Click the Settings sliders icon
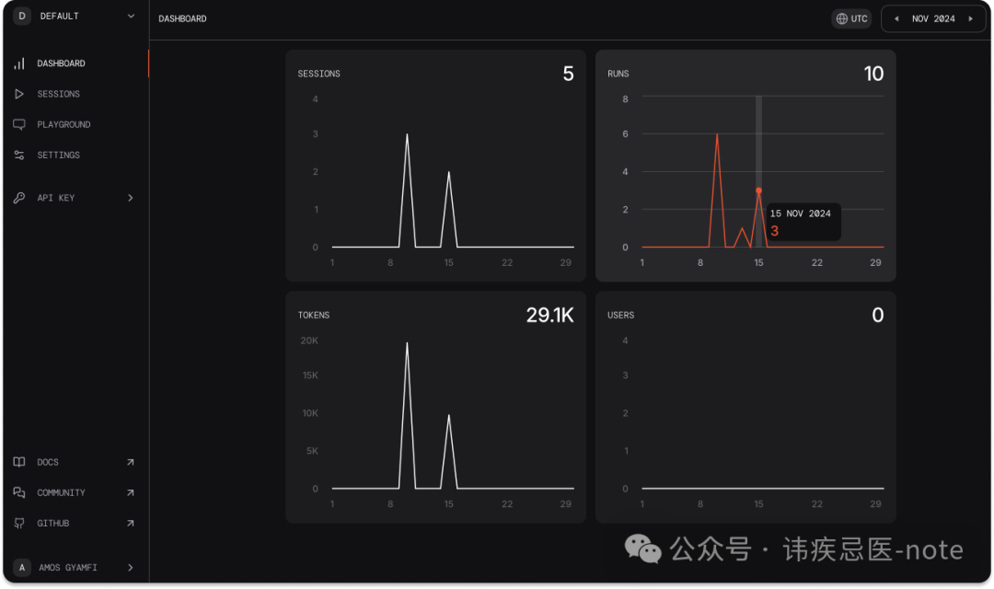 point(19,155)
